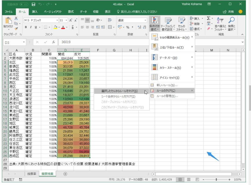Click the red font color swatch button
The width and height of the screenshot is (251, 185).
[x=63, y=27]
